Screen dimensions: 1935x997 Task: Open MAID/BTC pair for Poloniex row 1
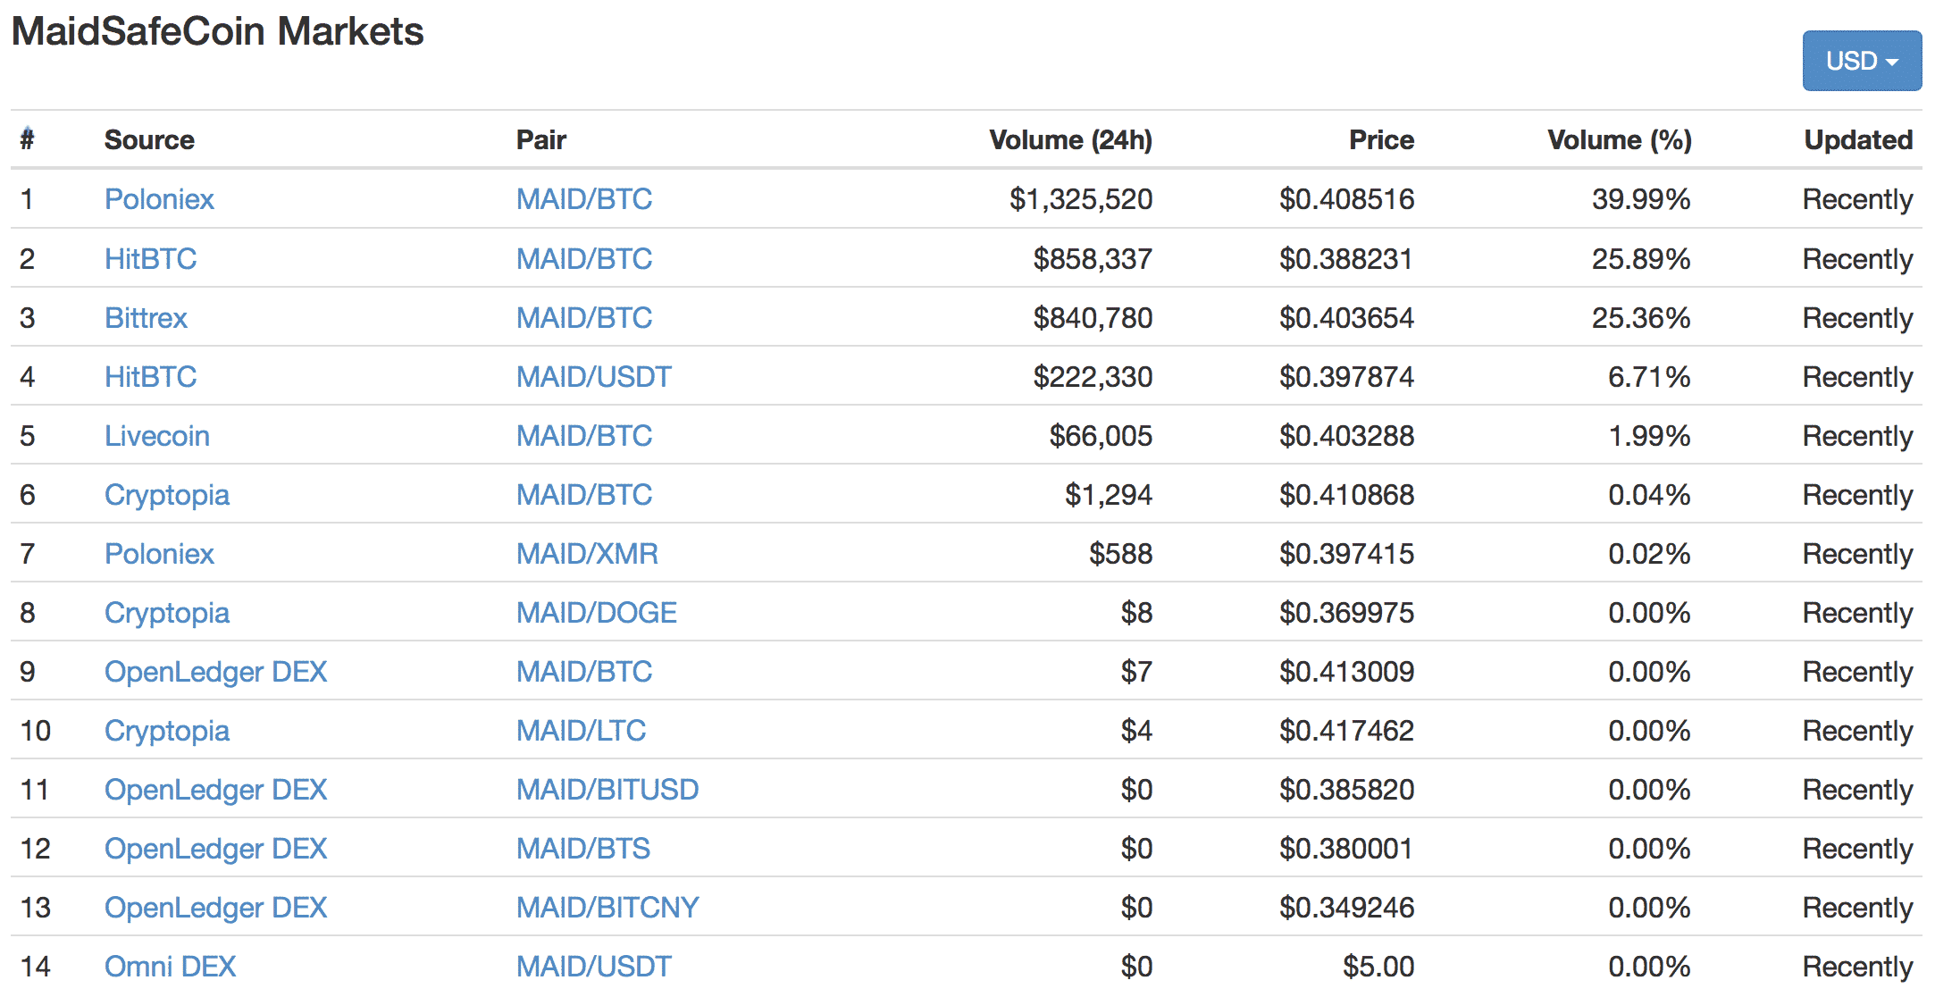tap(584, 198)
